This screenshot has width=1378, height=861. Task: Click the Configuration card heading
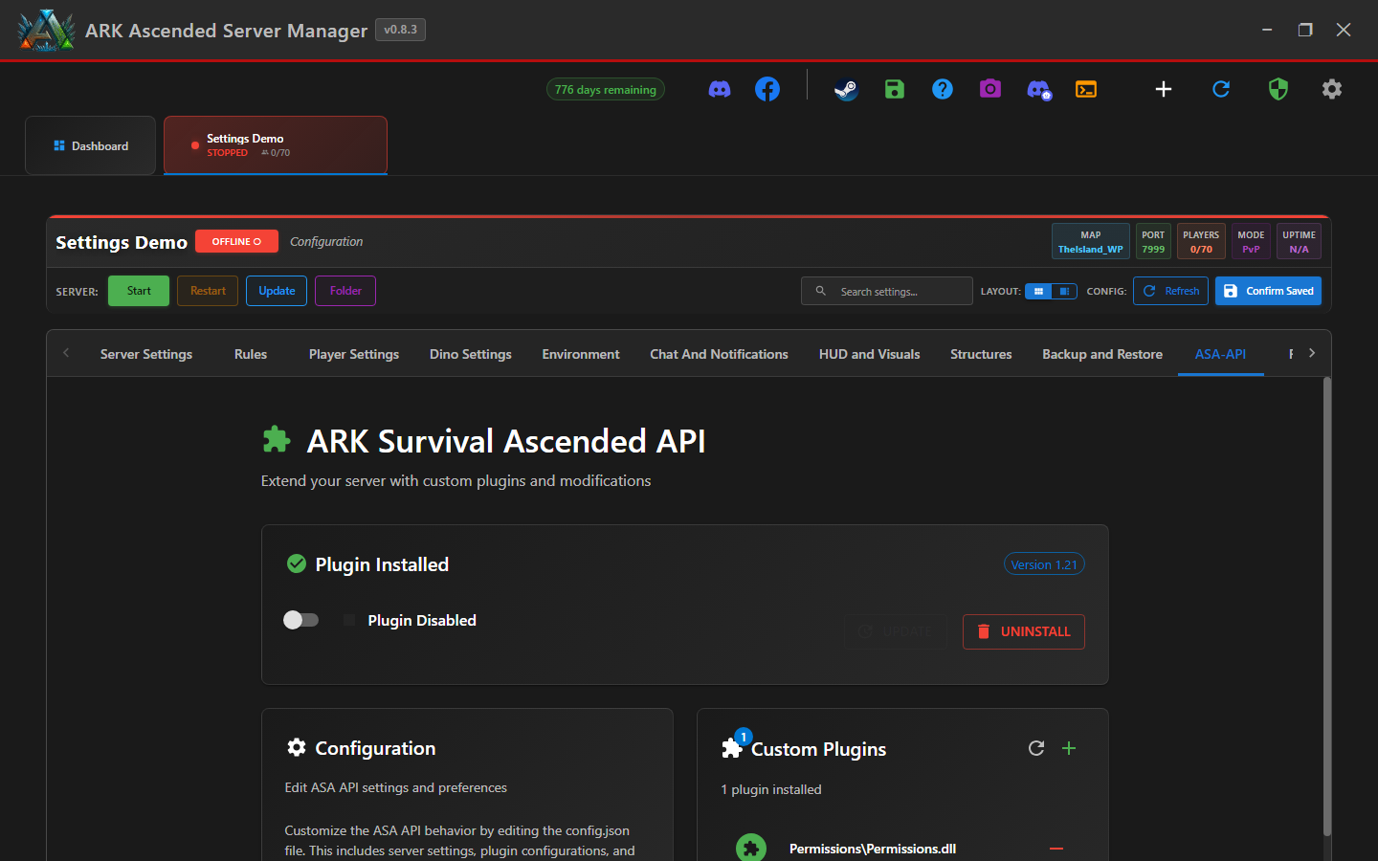(375, 748)
